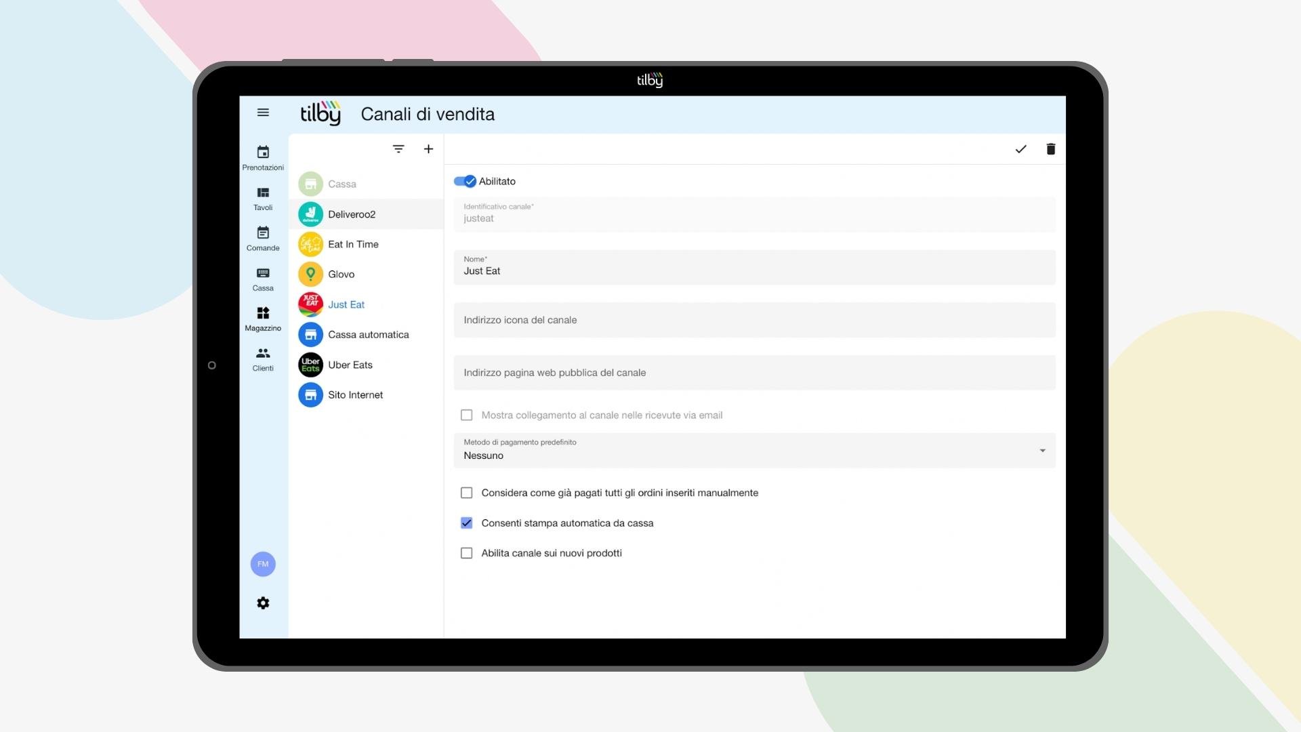This screenshot has height=732, width=1301.
Task: Open Metodo di pagamento predefinito dropdown
Action: 755,450
